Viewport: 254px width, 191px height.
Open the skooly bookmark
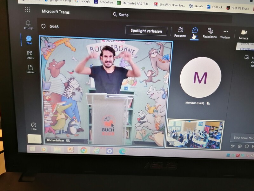[196, 6]
